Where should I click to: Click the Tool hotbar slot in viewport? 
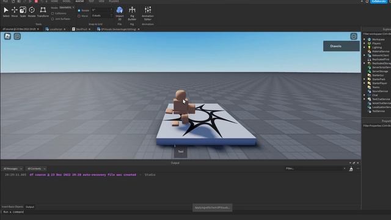[x=181, y=152]
